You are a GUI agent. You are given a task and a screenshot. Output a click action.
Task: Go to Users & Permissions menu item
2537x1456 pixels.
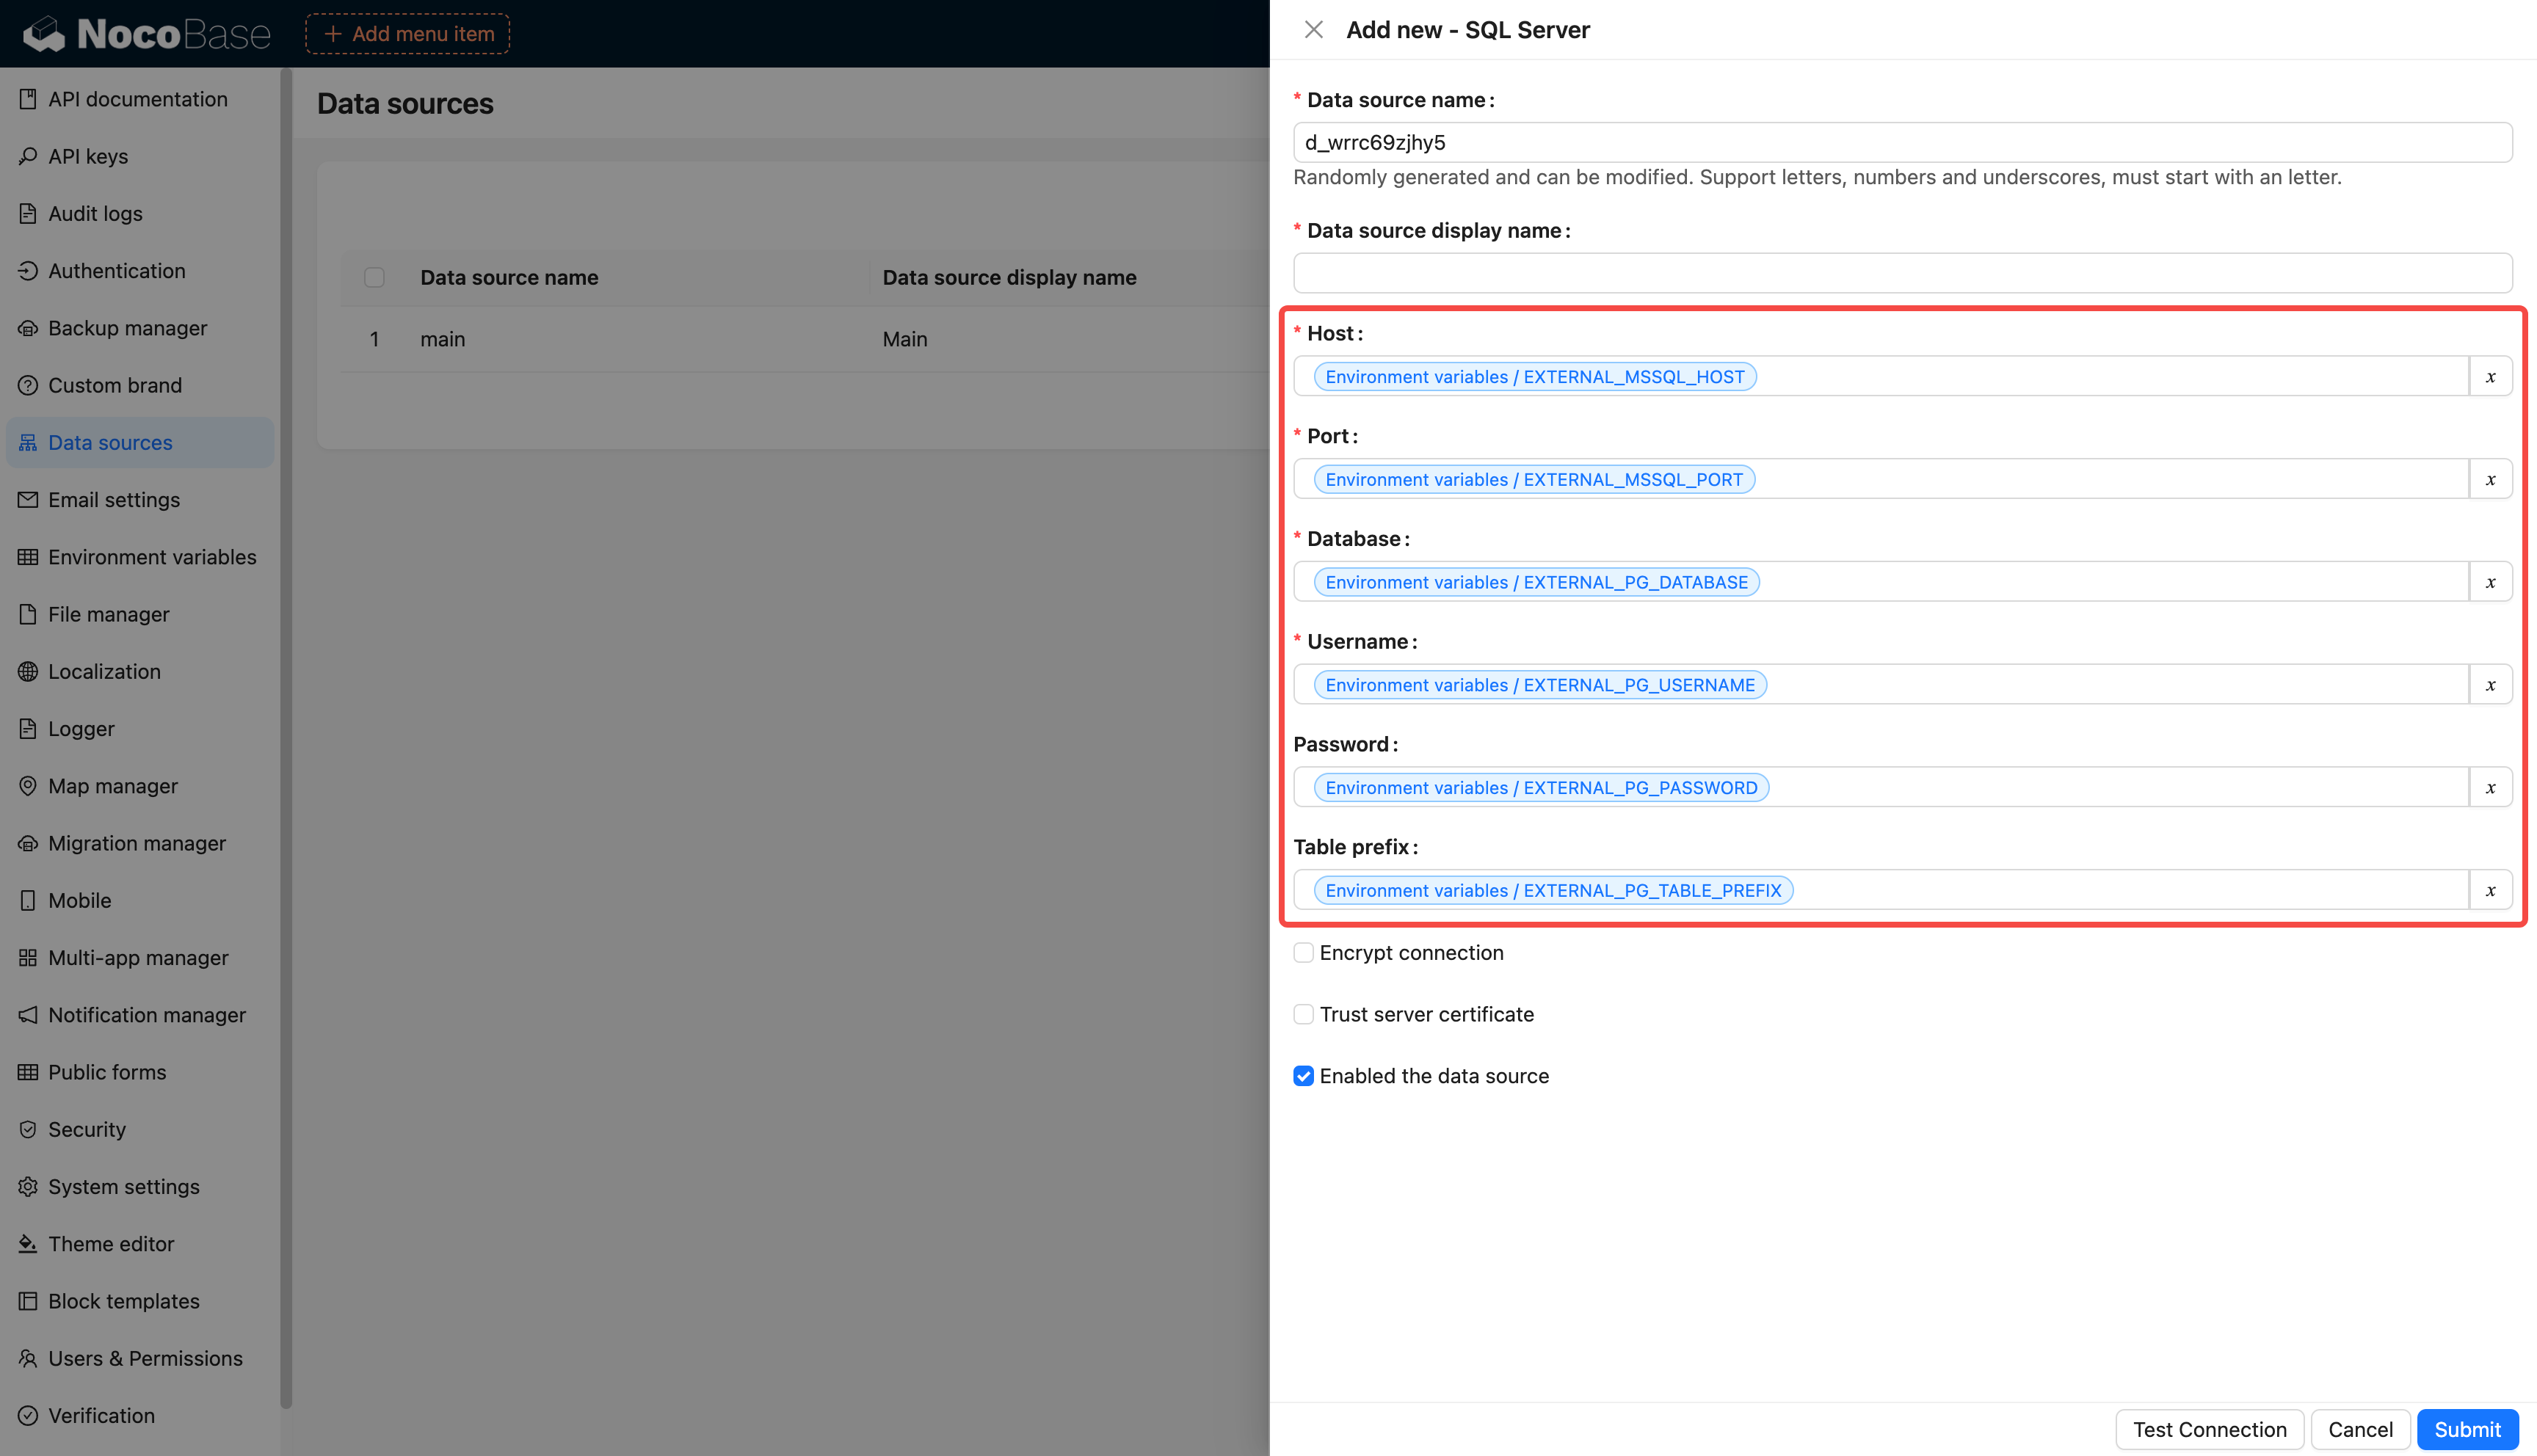pos(145,1359)
